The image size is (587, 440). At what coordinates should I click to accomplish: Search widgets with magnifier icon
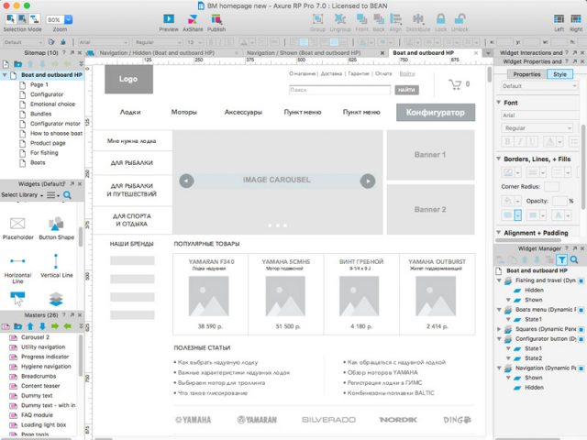(67, 195)
